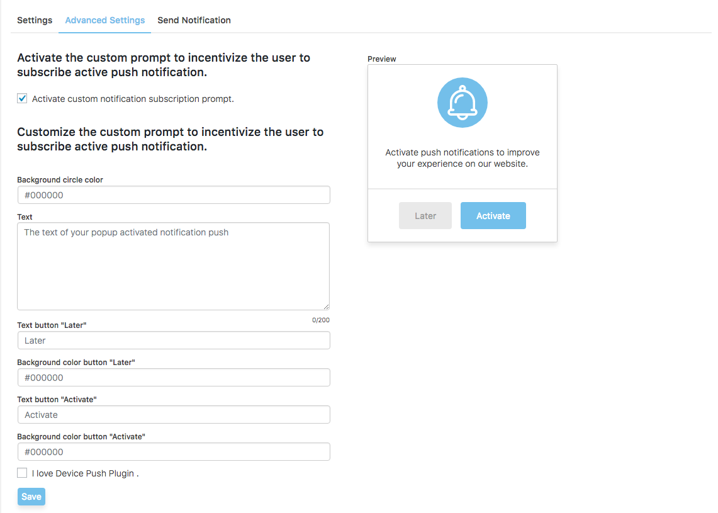Click the preview message text
Image resolution: width=718 pixels, height=513 pixels.
(462, 158)
